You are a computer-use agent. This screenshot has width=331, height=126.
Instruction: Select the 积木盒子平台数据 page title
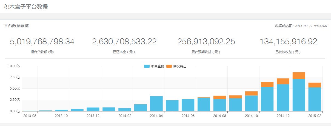pyautogui.click(x=26, y=7)
